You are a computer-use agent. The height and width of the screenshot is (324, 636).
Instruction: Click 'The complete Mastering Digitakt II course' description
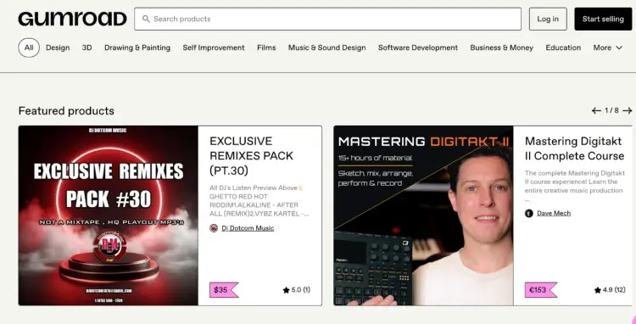click(x=575, y=186)
